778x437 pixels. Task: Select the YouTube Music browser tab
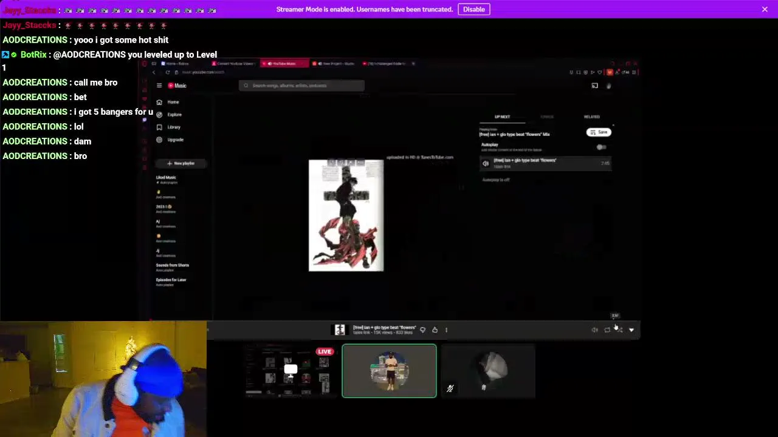(284, 64)
